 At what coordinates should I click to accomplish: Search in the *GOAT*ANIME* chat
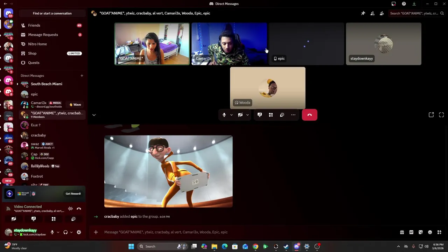click(x=416, y=13)
